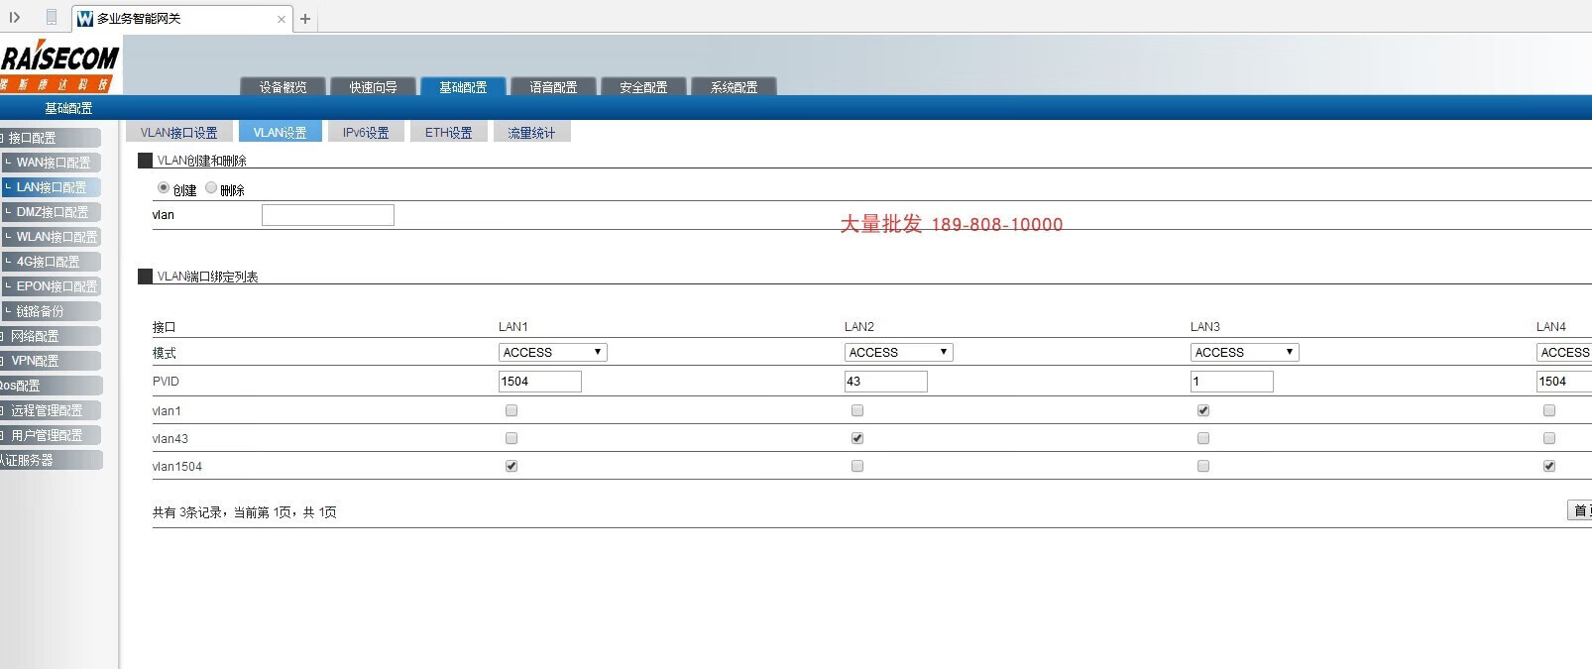Open the 流量统计 sub-tab
This screenshot has width=1592, height=669.
click(x=531, y=132)
